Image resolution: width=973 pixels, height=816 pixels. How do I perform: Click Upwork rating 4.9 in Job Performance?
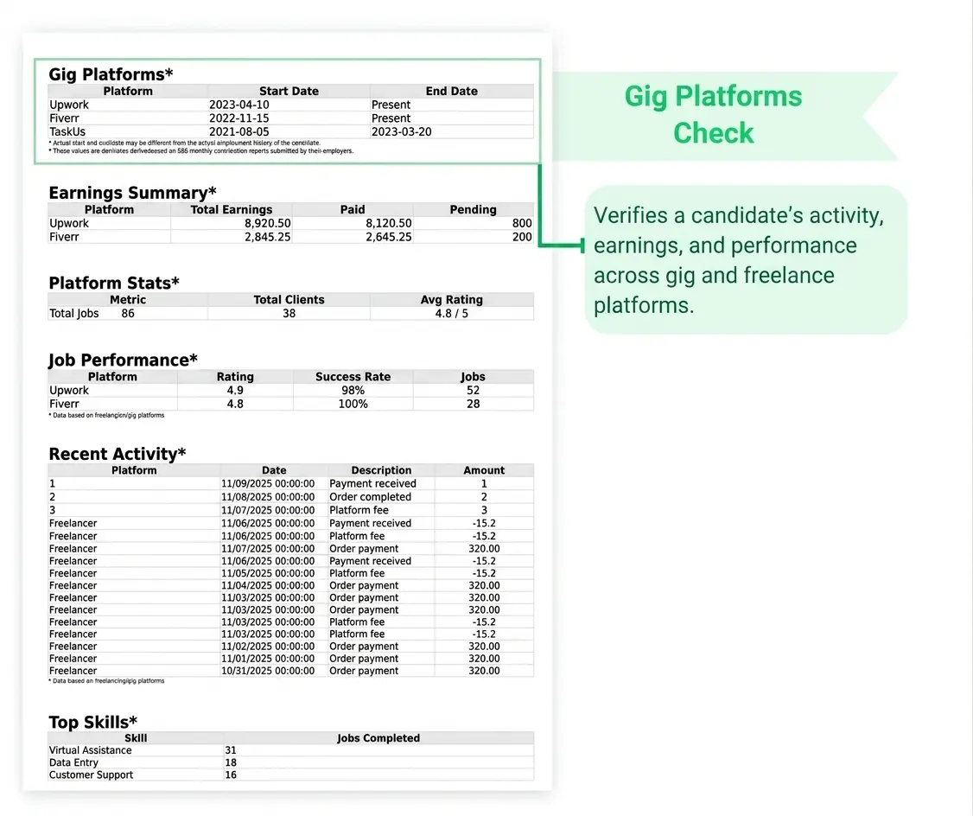234,390
